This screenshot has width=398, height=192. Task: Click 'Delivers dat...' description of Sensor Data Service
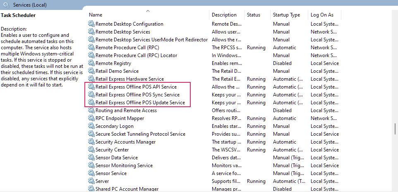coord(227,158)
